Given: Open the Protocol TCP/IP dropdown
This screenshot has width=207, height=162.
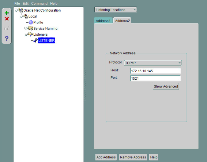Looking at the screenshot, I should point(152,63).
